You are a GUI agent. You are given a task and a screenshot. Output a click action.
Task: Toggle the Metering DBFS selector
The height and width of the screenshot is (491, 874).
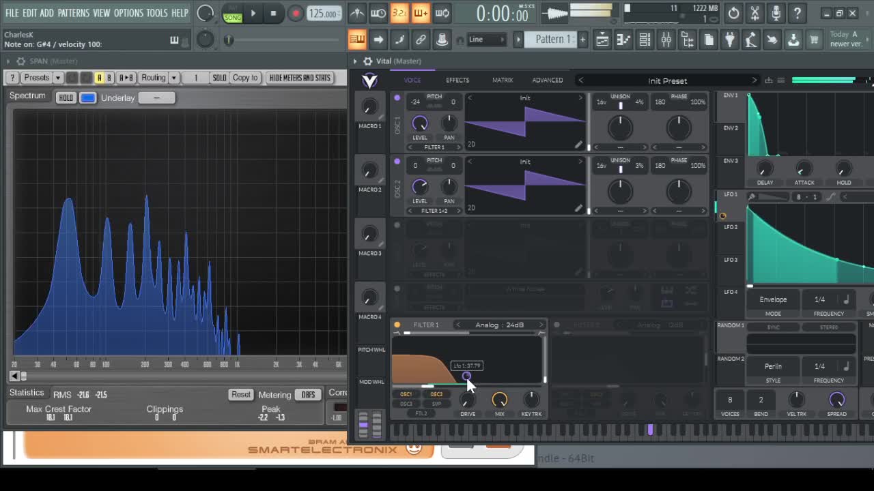tap(308, 395)
